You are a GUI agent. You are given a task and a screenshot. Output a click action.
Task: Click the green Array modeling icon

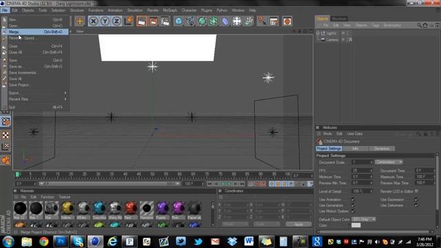pos(214,21)
